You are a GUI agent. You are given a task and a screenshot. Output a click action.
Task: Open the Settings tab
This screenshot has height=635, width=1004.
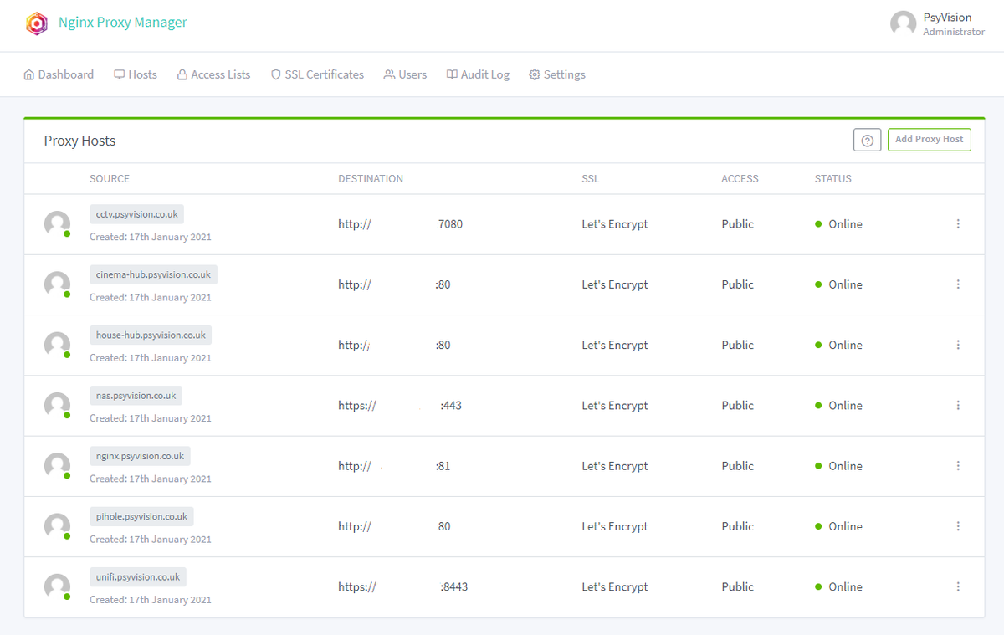[557, 74]
